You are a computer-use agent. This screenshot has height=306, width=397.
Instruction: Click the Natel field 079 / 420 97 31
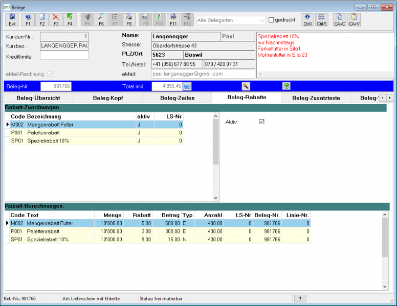pyautogui.click(x=229, y=64)
